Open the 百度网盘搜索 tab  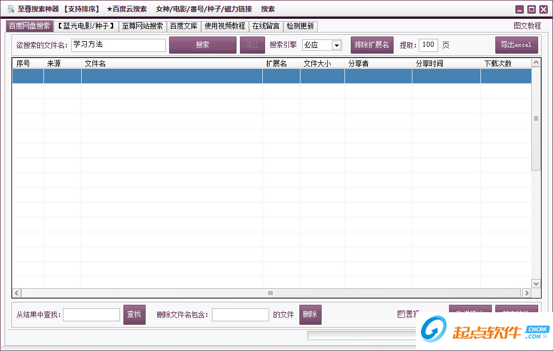click(29, 26)
